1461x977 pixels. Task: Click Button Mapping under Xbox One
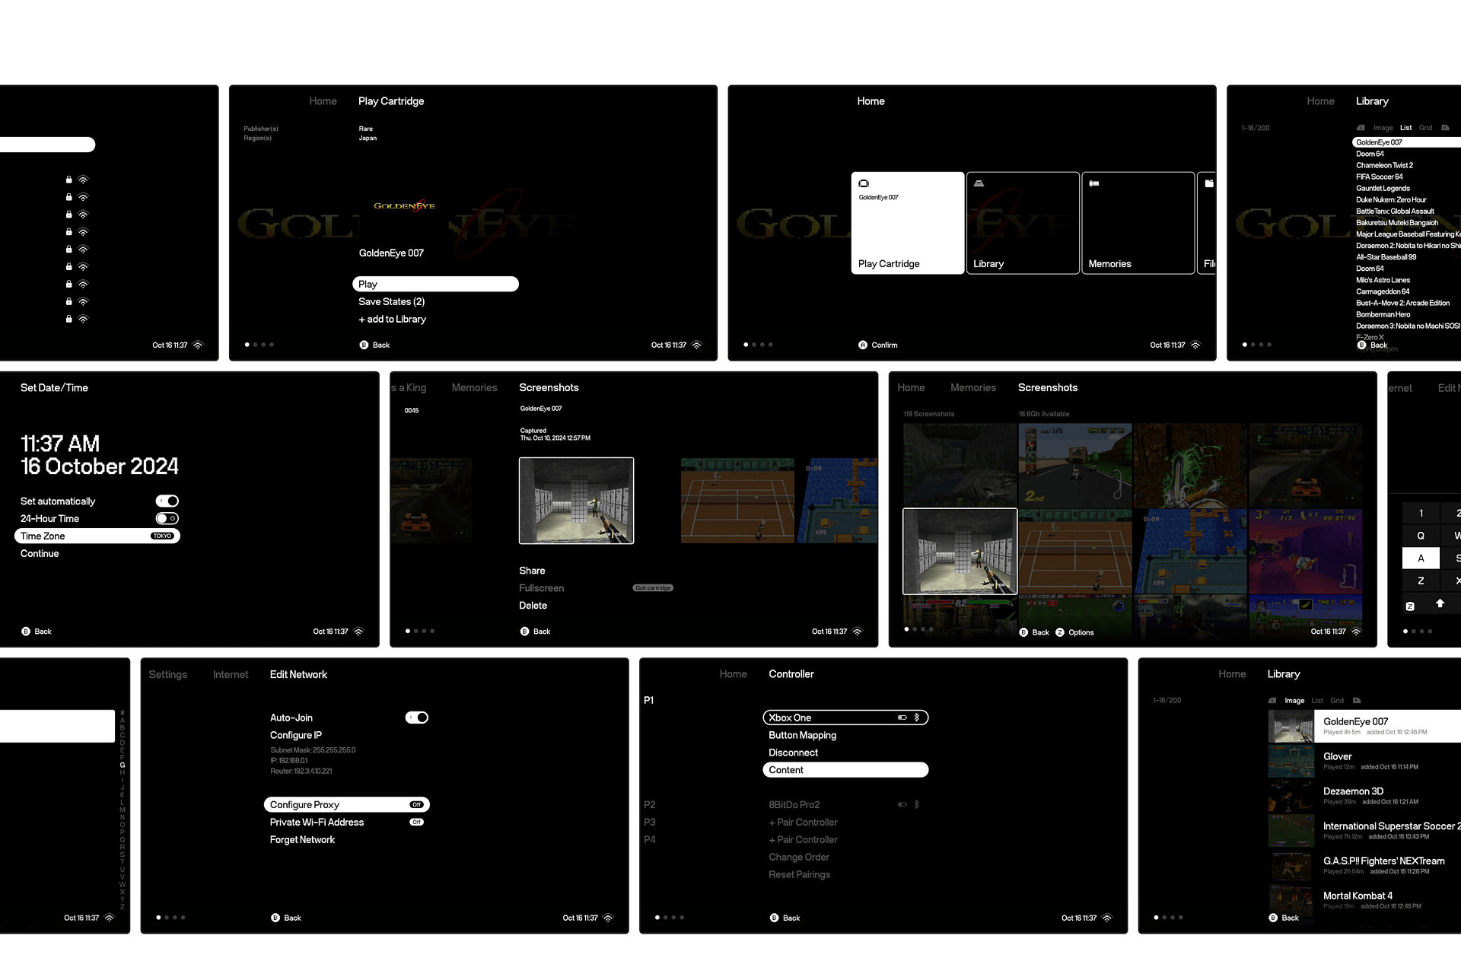coord(802,735)
